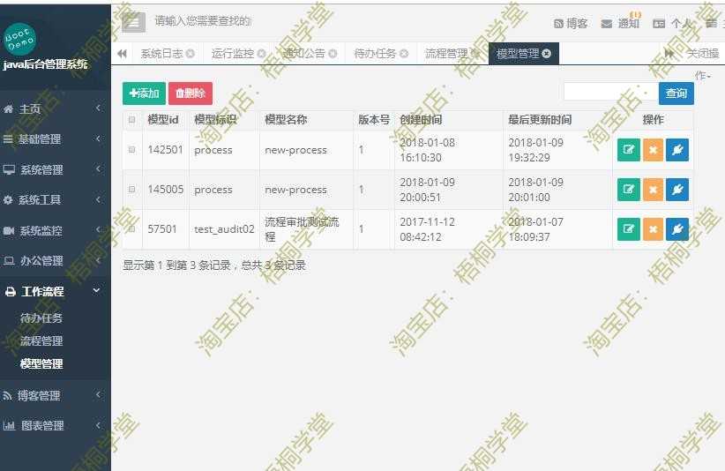Switch to 通知公告 tab
This screenshot has width=725, height=471.
303,54
